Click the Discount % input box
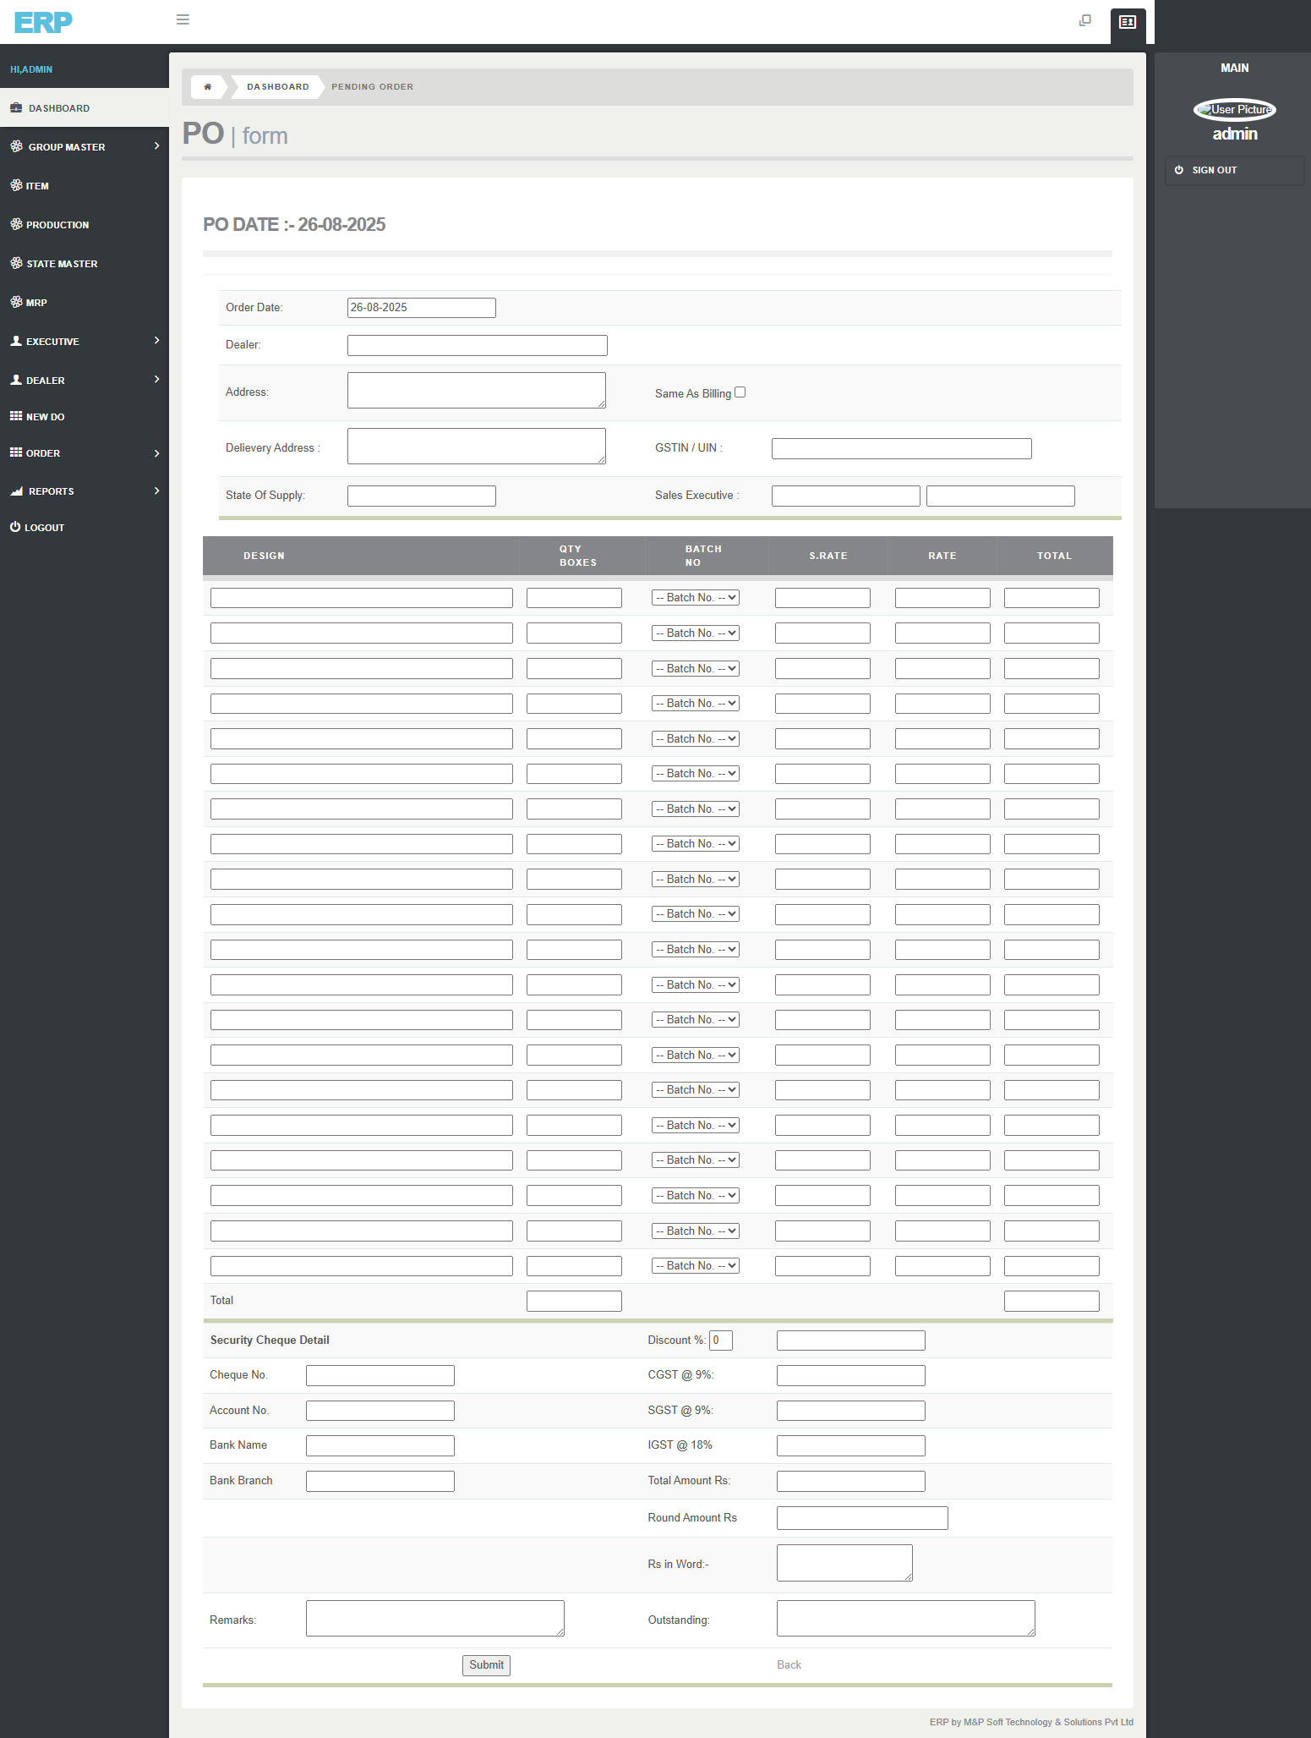Image resolution: width=1311 pixels, height=1738 pixels. [x=720, y=1341]
